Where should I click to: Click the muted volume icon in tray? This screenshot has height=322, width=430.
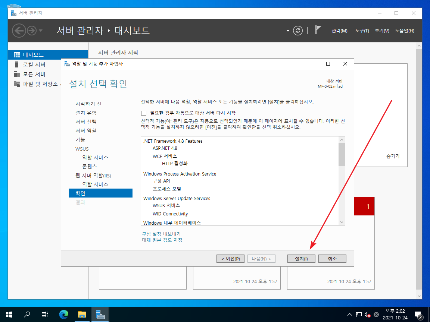(x=367, y=315)
